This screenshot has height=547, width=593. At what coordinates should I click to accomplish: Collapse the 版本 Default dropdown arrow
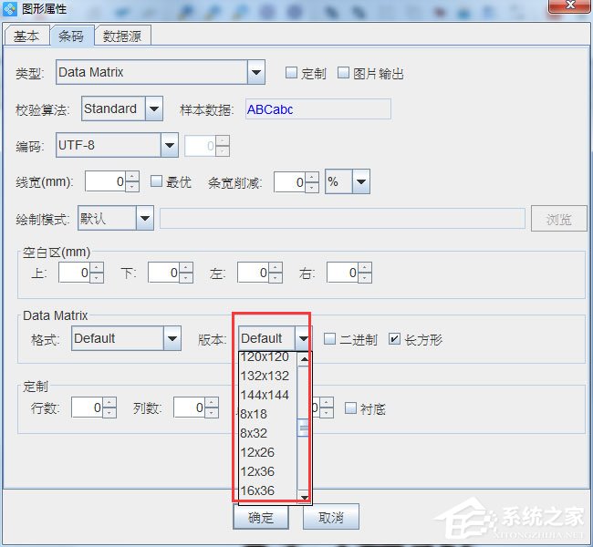(303, 338)
